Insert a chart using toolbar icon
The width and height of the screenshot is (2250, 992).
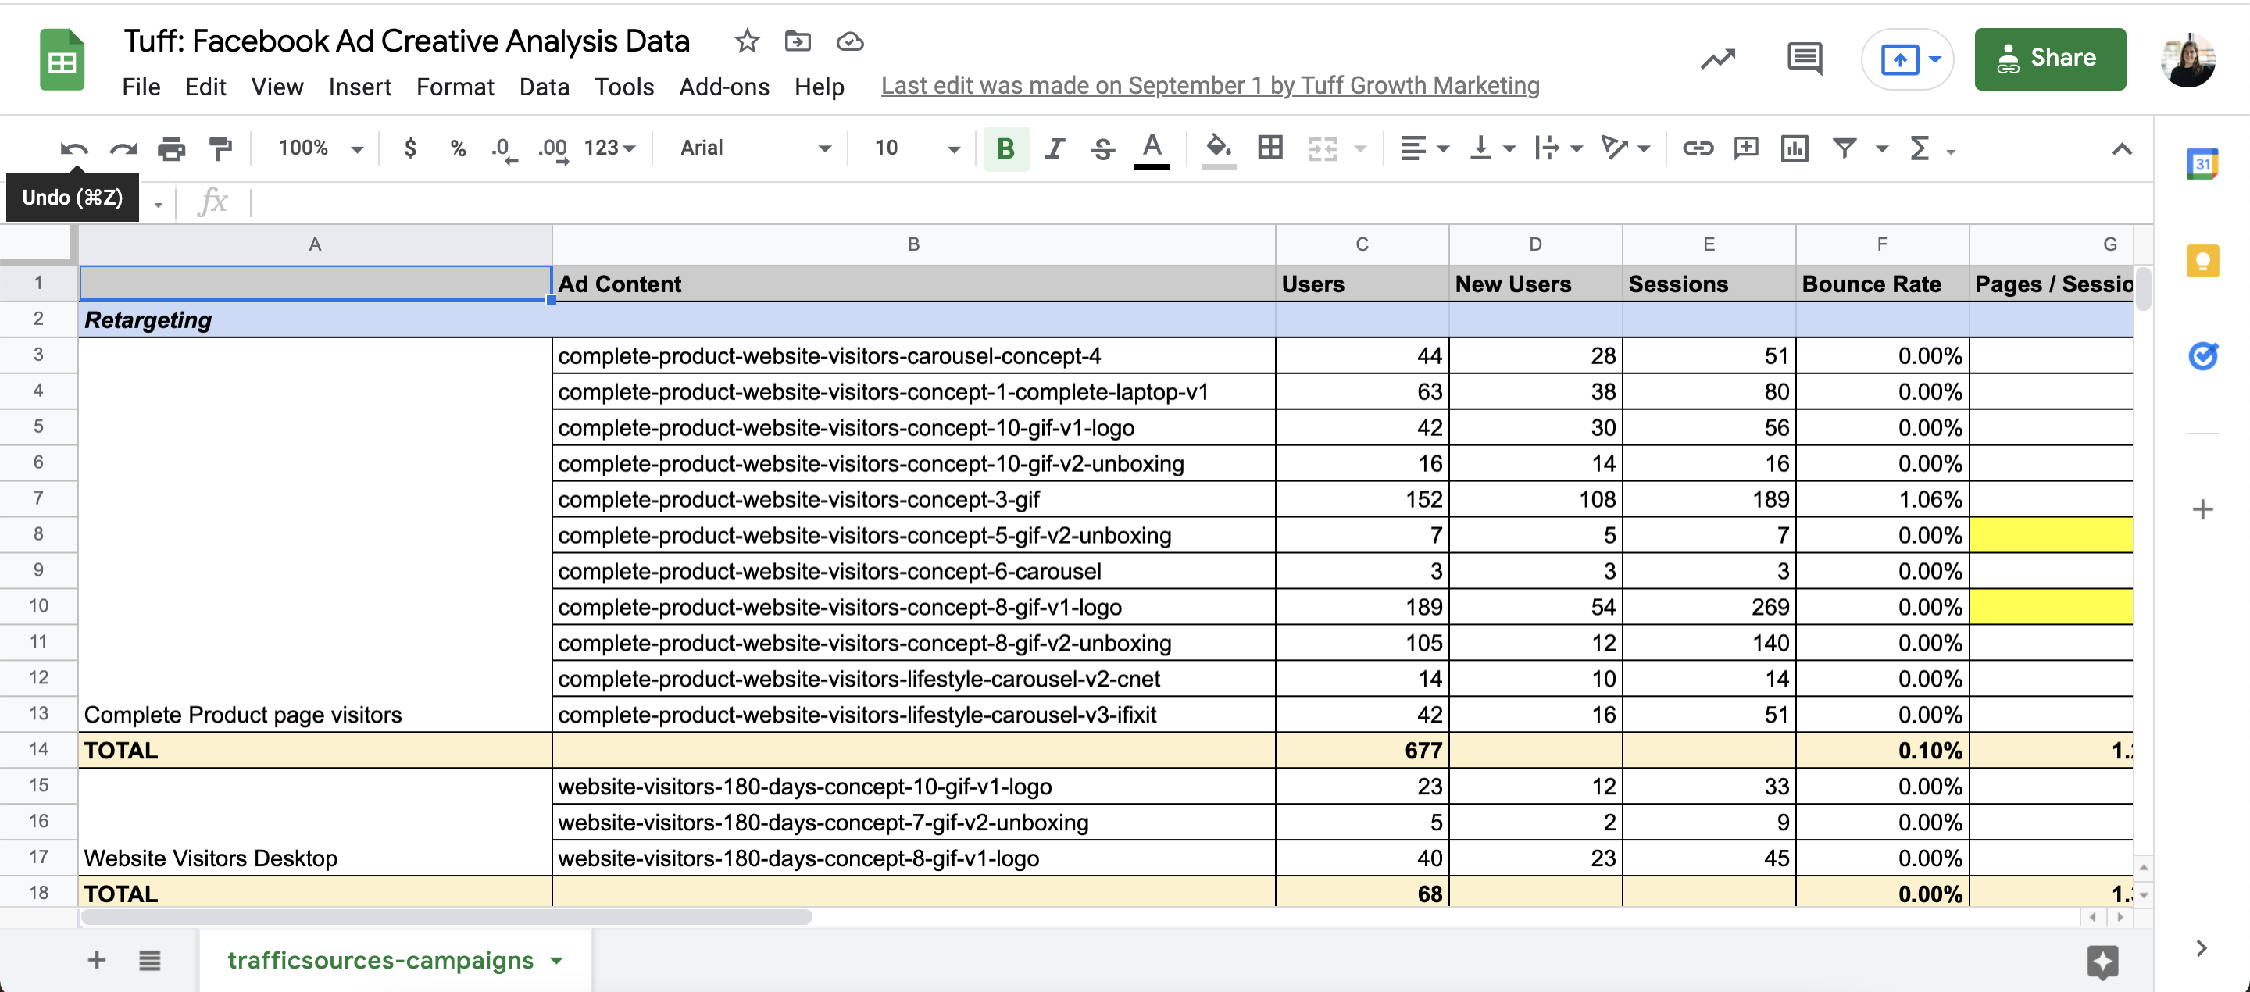(1794, 148)
